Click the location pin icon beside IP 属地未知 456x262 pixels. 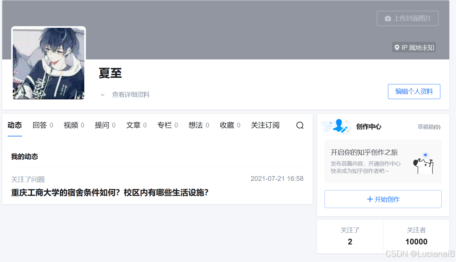point(397,48)
